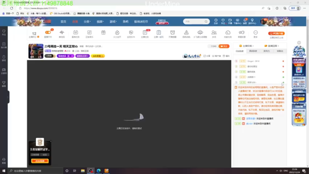The width and height of the screenshot is (309, 174).
Task: Open the gift box icon
Action: coord(103,32)
